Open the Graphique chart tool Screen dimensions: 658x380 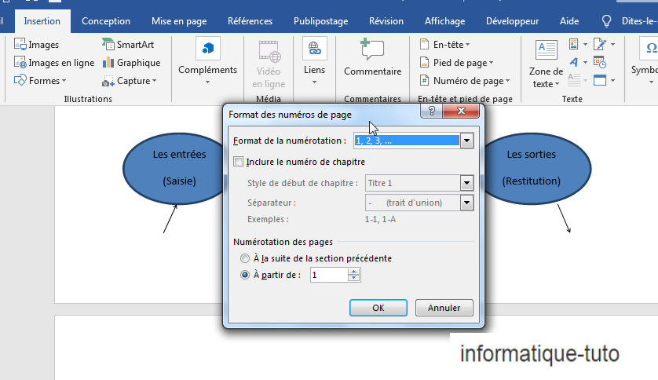click(108, 63)
